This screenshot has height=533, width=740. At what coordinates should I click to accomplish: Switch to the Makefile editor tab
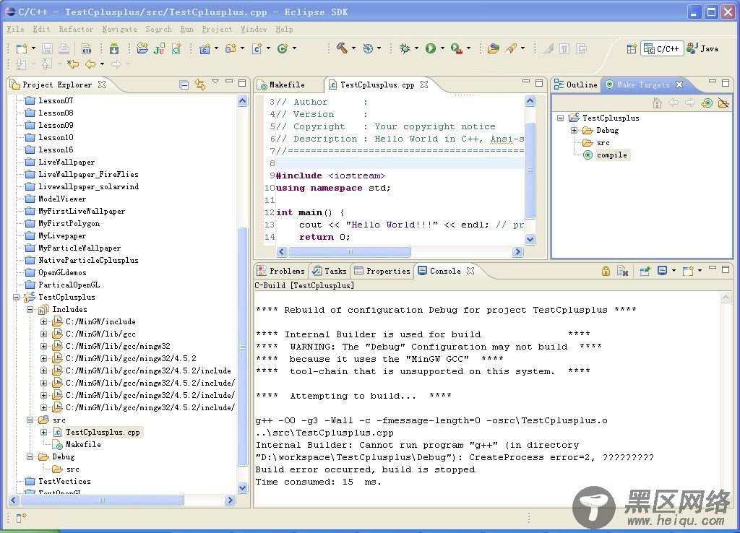pos(288,84)
